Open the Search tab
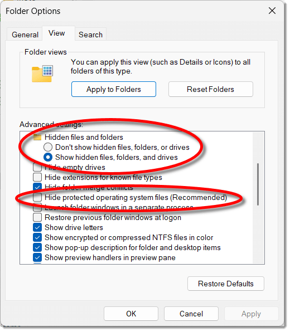 point(90,35)
